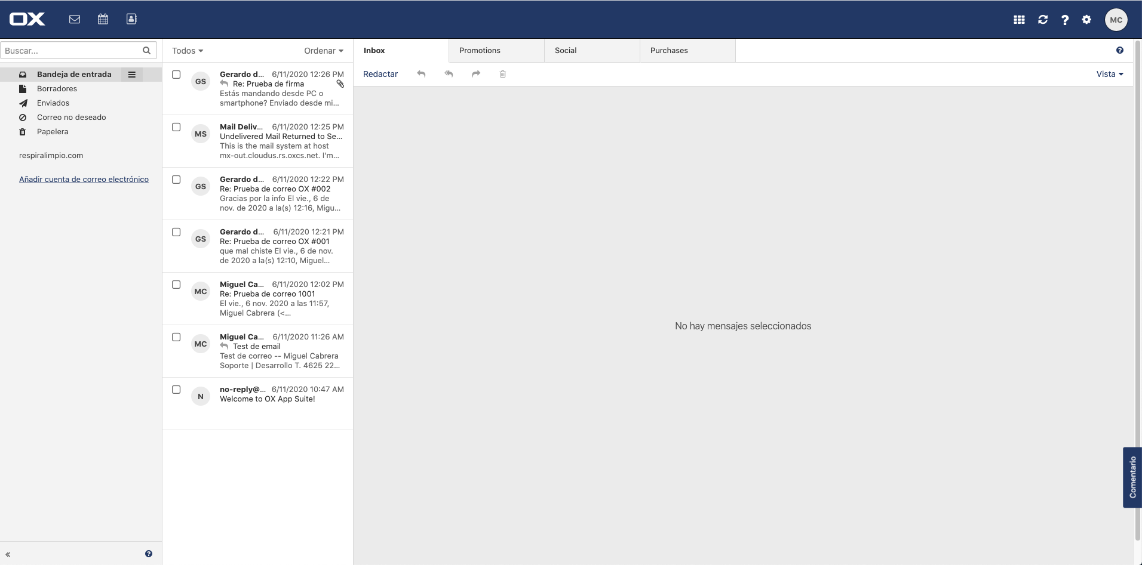The image size is (1142, 565).
Task: Open the Ordenar sort dropdown
Action: pyautogui.click(x=323, y=51)
